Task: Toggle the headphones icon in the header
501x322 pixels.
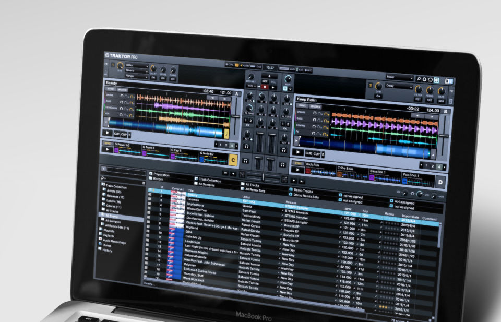Action: click(x=431, y=79)
